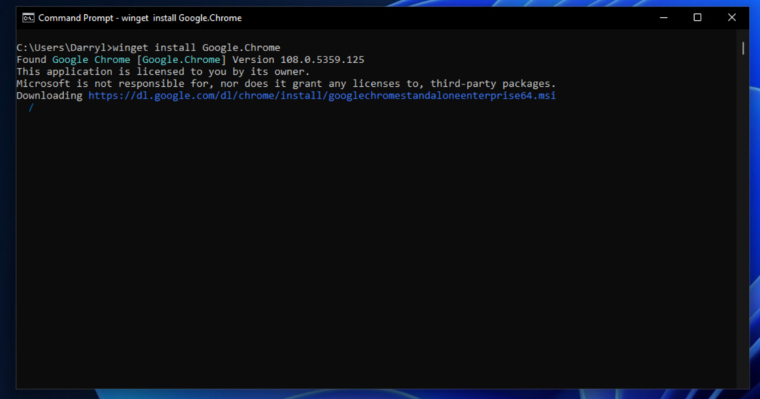
Task: Click the 'Downloading' word
Action: click(50, 96)
